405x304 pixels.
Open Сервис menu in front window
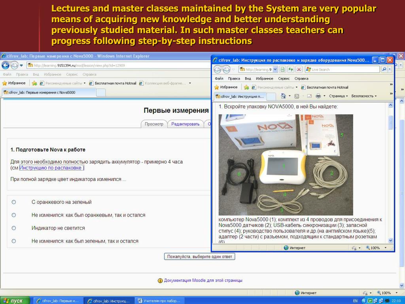click(x=284, y=79)
